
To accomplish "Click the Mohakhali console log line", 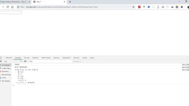I will [x=21, y=67].
